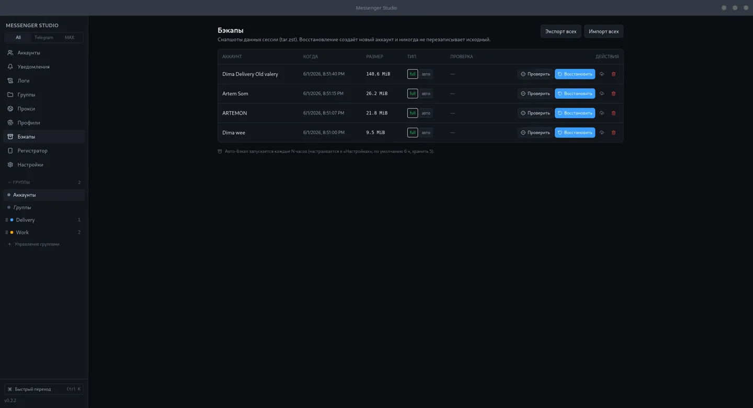Click the ПРОВЕРКА column header
Image resolution: width=753 pixels, height=408 pixels.
461,56
